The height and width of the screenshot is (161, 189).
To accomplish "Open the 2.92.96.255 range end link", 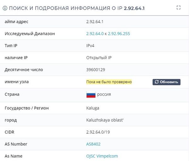I will (119, 34).
